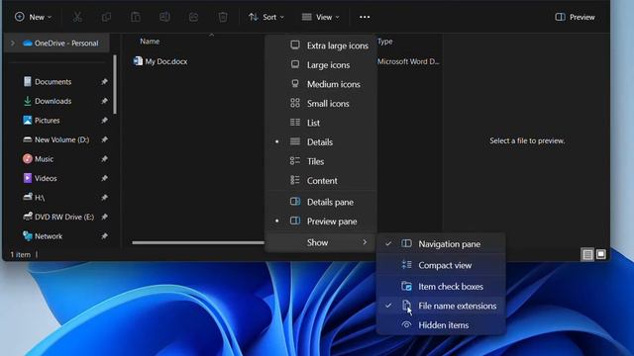Viewport: 634px width, 356px height.
Task: Click the Microsoft Word D... type cell
Action: pyautogui.click(x=408, y=61)
